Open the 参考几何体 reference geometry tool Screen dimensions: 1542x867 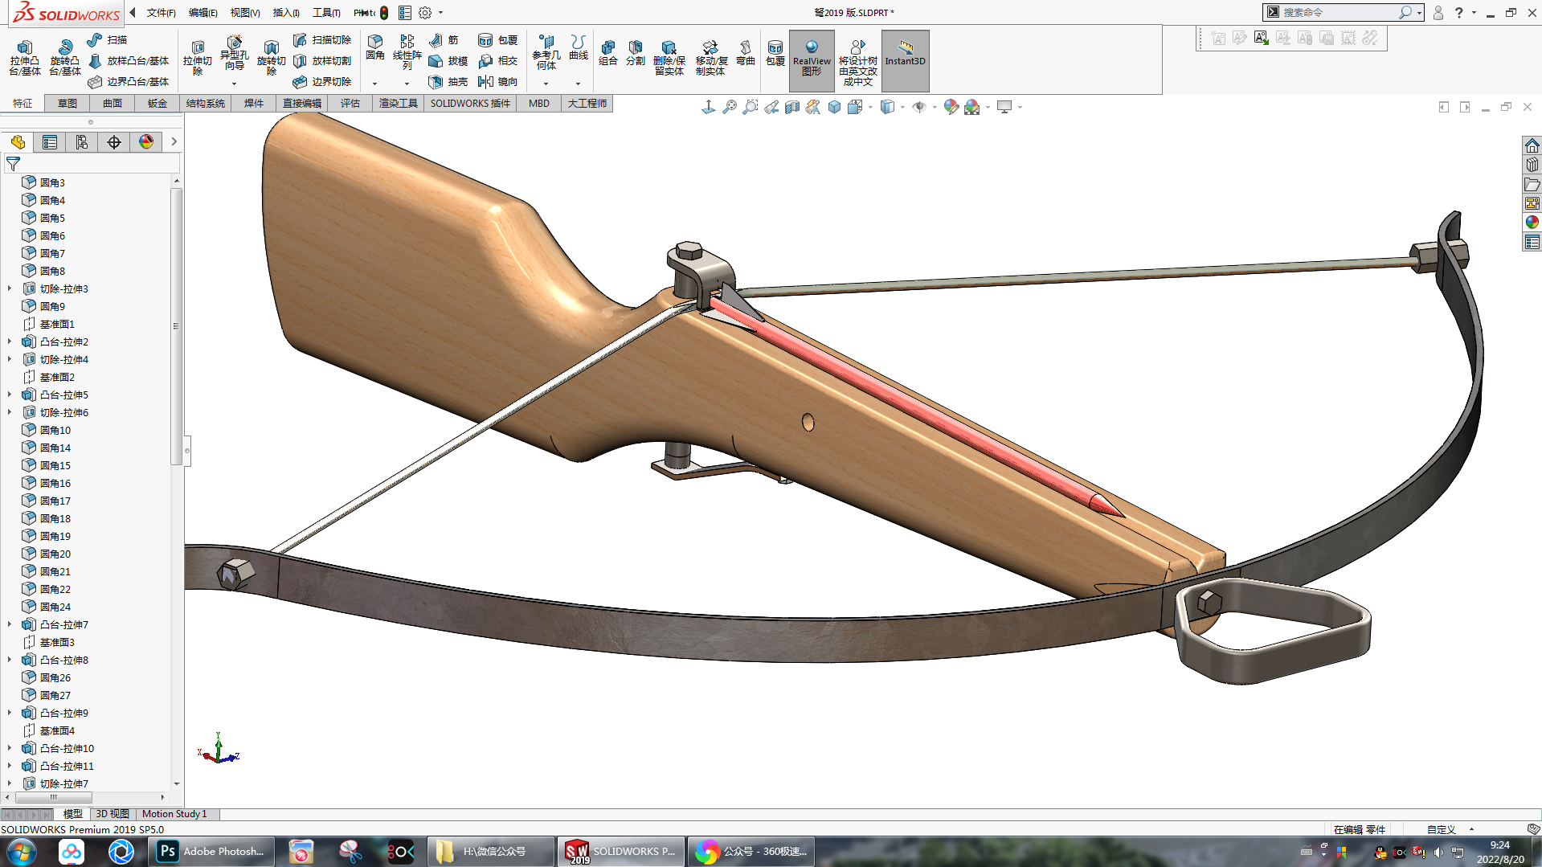click(x=546, y=52)
